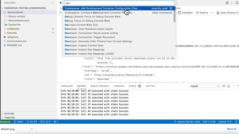Select Debug Console: Focus on Debug Console View
239x134 pixels.
pyautogui.click(x=118, y=16)
